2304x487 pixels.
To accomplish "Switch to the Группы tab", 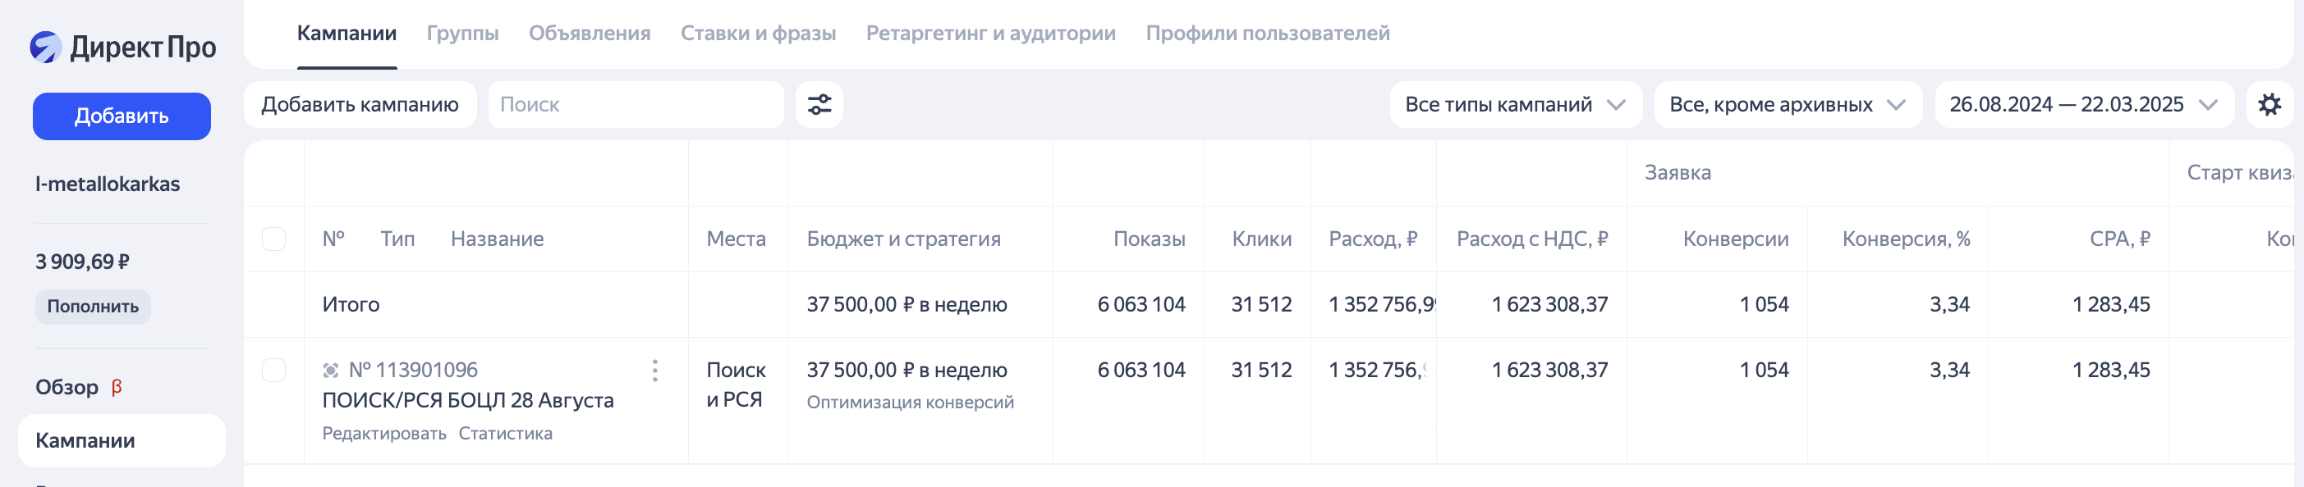I will 463,33.
